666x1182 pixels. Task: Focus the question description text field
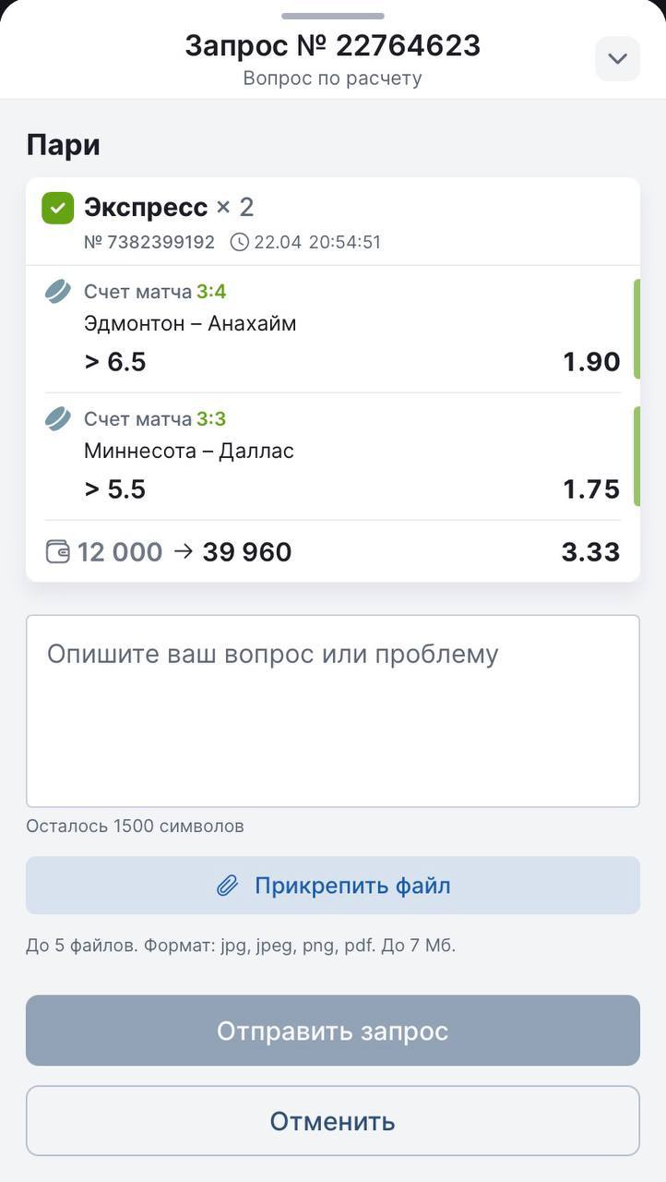click(x=332, y=711)
